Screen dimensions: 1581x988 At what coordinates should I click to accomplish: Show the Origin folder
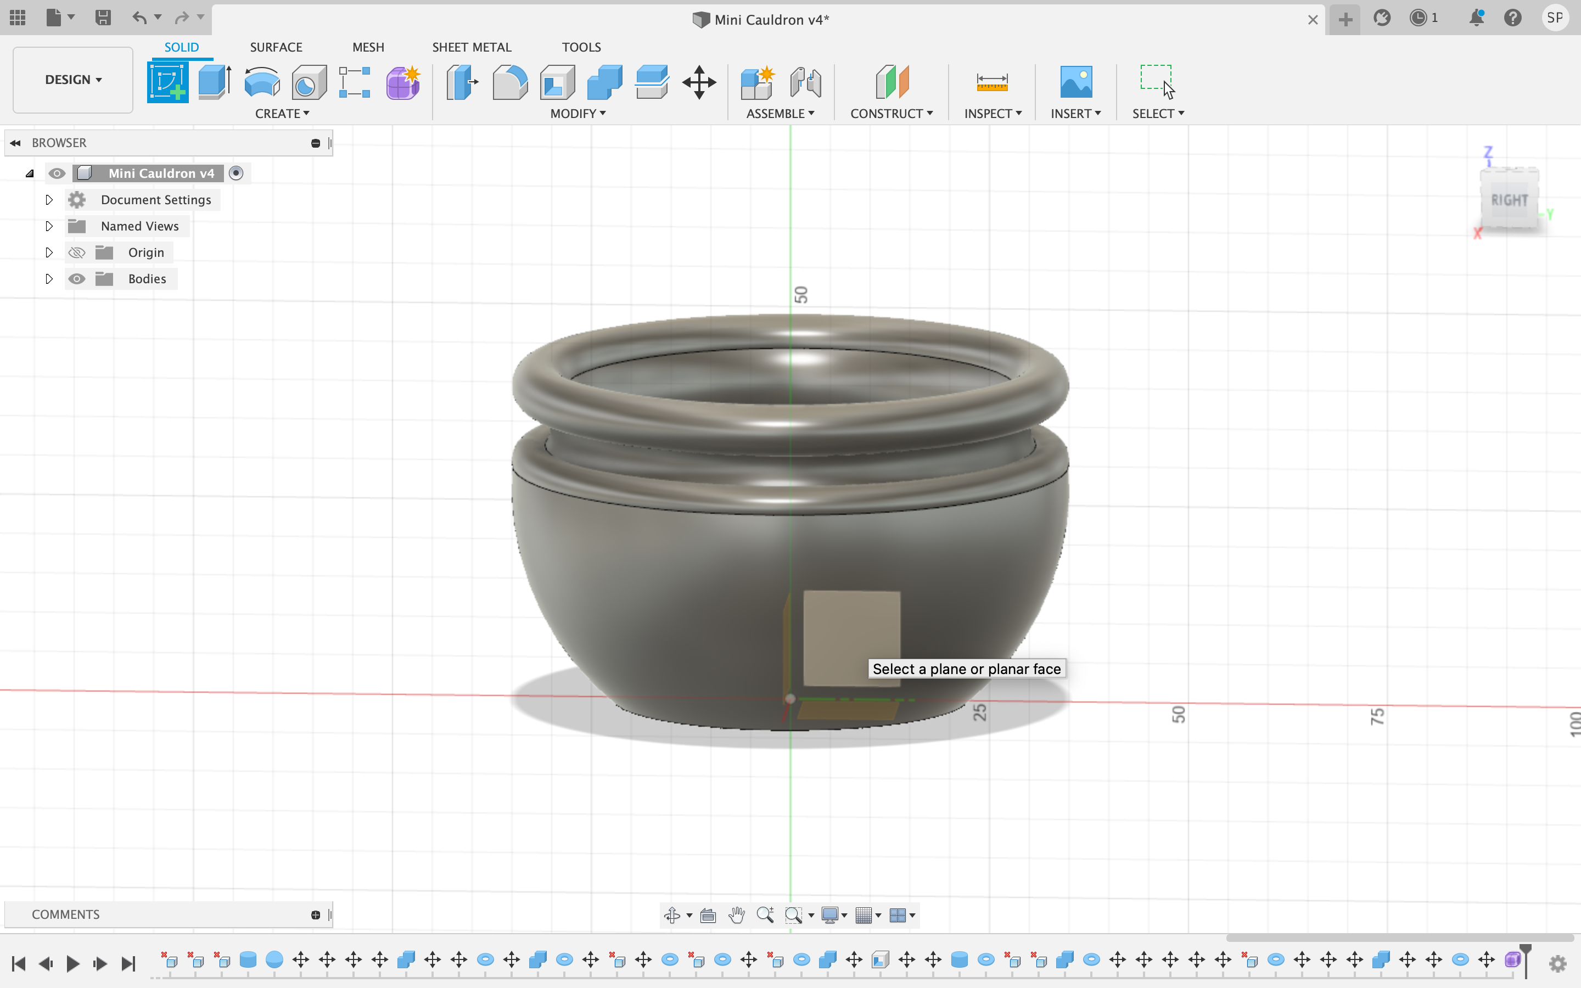tap(77, 252)
